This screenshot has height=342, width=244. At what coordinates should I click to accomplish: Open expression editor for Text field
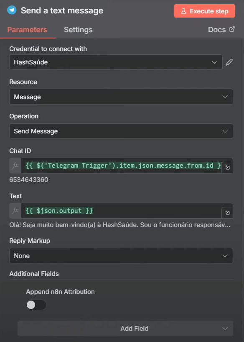coord(227,213)
